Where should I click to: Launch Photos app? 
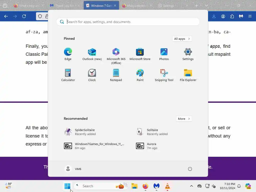click(164, 54)
